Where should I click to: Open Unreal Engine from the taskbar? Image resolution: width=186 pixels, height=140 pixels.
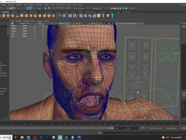click(x=66, y=137)
